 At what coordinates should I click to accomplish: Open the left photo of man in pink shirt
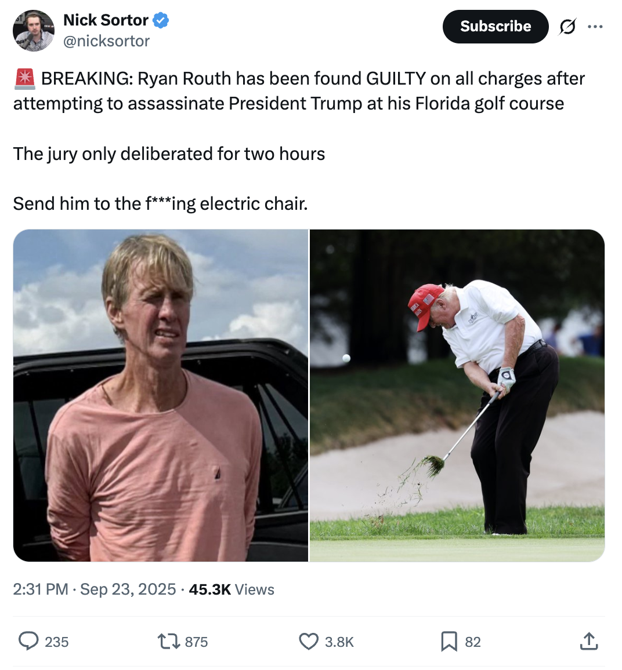(x=160, y=395)
